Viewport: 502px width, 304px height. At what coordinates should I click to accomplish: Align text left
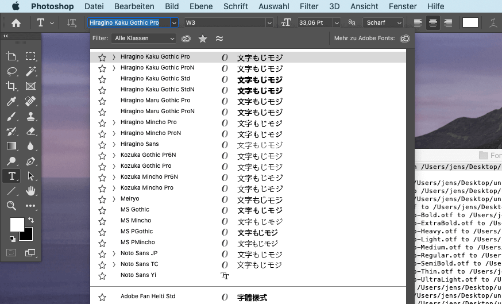tap(418, 23)
